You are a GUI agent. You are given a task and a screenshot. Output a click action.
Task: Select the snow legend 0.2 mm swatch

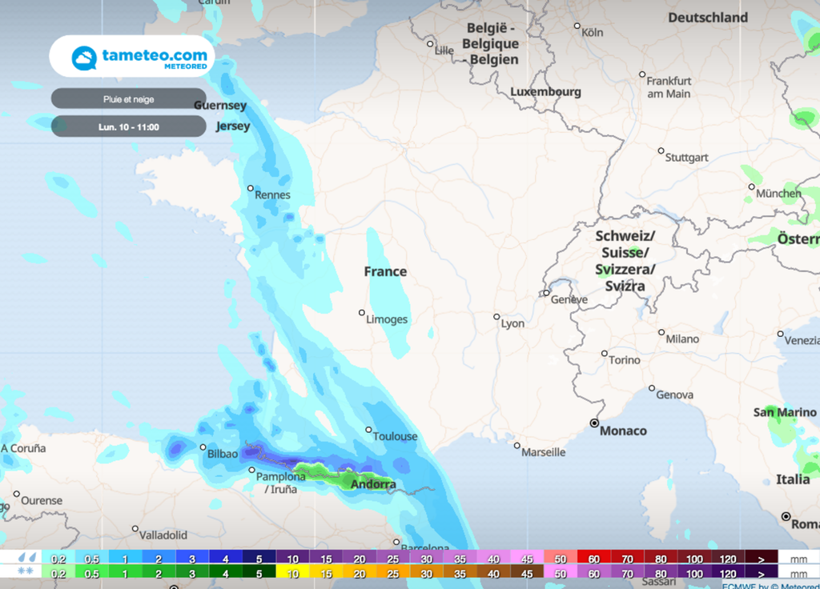58,571
